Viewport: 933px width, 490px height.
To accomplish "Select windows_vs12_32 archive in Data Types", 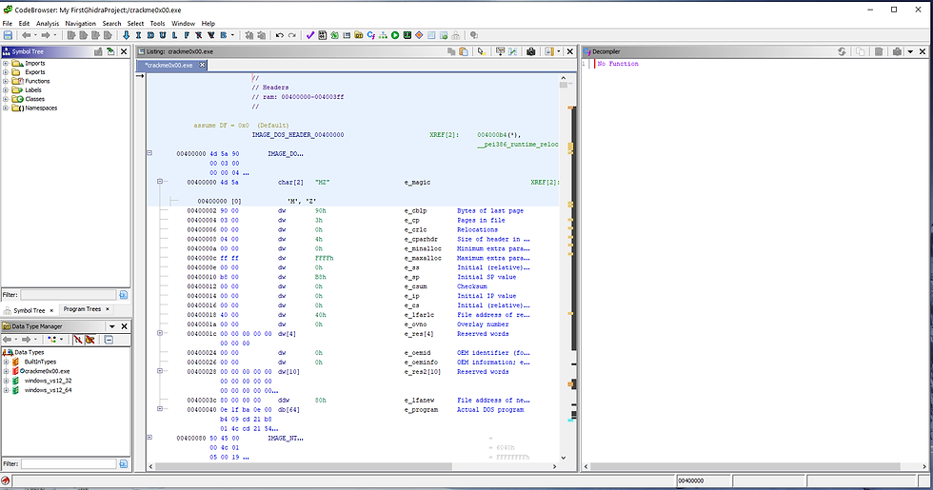I will point(48,381).
